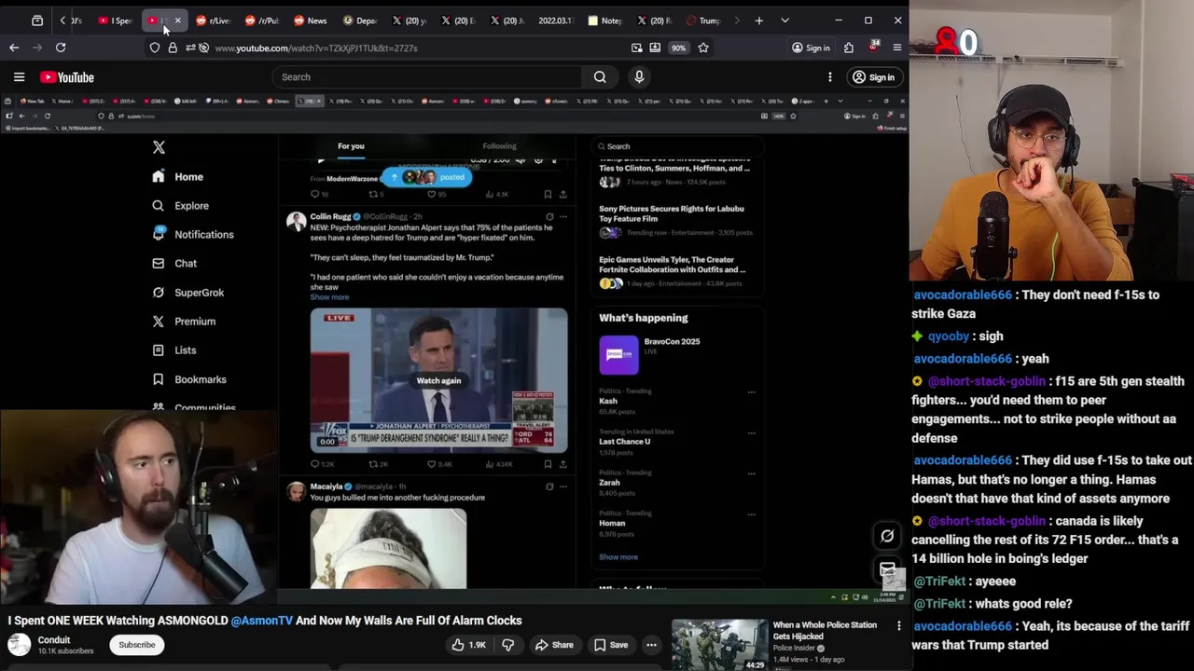Open more actions ellipsis under video
Viewport: 1194px width, 671px height.
(652, 645)
